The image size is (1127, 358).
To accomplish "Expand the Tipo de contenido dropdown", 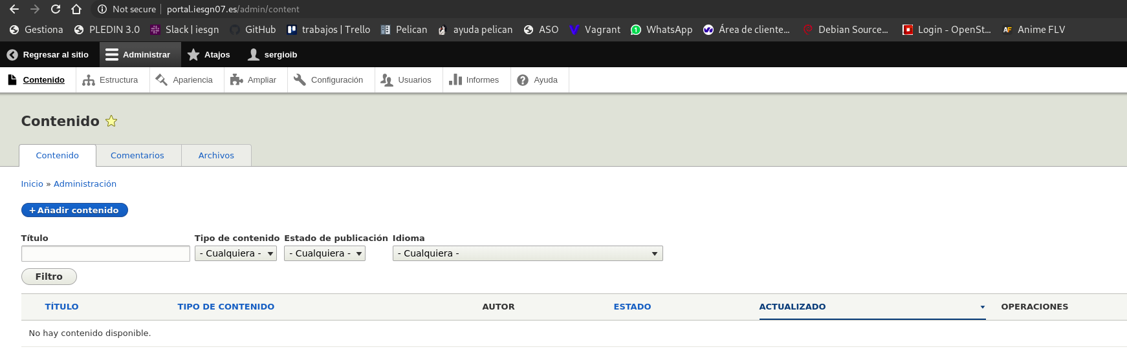I will point(235,253).
